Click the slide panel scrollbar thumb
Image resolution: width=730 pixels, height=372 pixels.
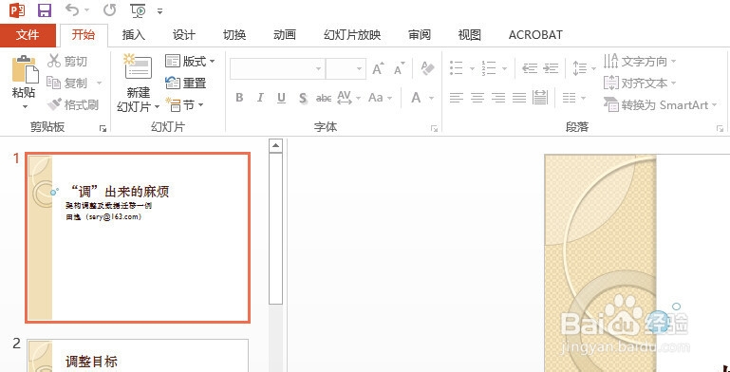276,229
